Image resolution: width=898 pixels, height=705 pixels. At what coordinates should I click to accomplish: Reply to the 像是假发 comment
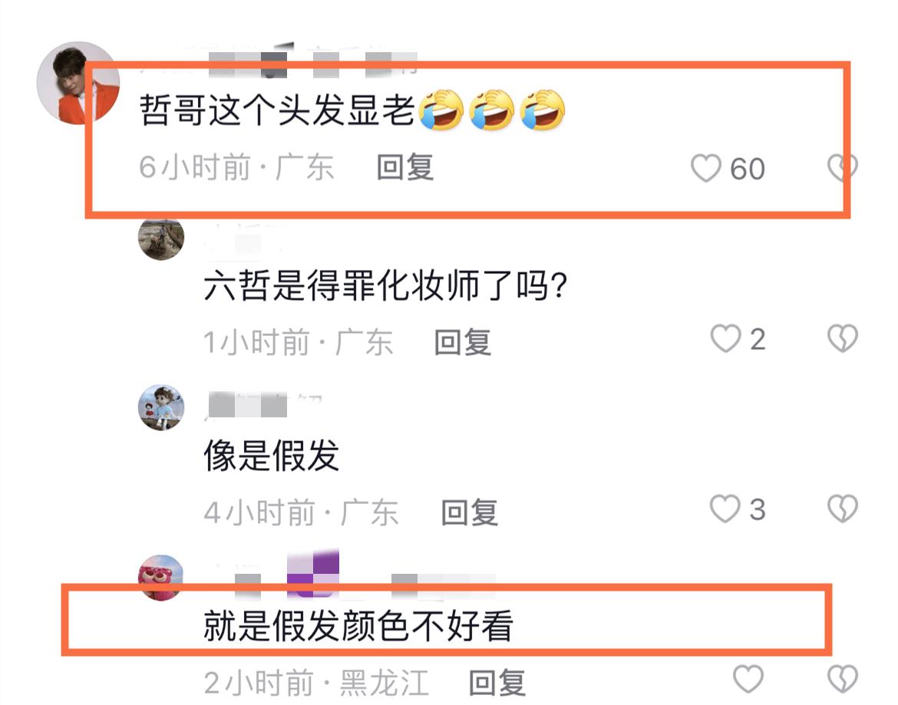[x=470, y=512]
